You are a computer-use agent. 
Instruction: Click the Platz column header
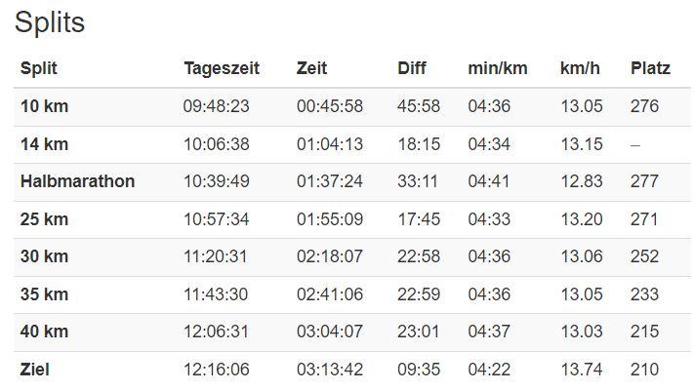(x=650, y=68)
